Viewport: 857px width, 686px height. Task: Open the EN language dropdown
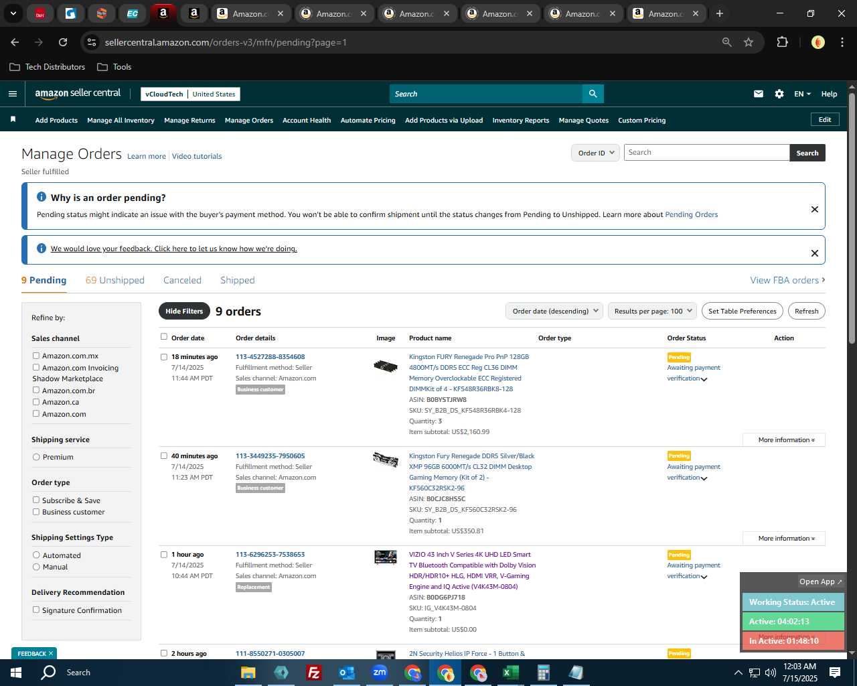(802, 94)
